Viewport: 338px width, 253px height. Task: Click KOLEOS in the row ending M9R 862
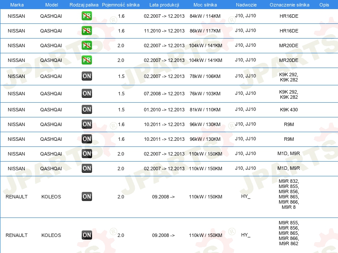tap(51, 235)
